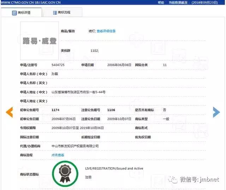
Task: Select the international class value 11
Action: [x=165, y=65]
